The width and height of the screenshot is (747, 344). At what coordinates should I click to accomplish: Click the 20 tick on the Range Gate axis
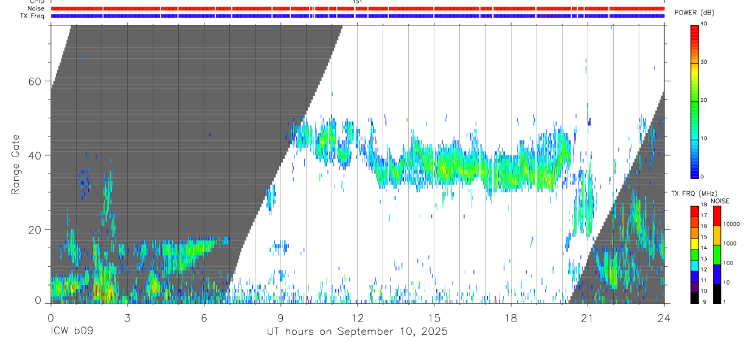pos(35,229)
